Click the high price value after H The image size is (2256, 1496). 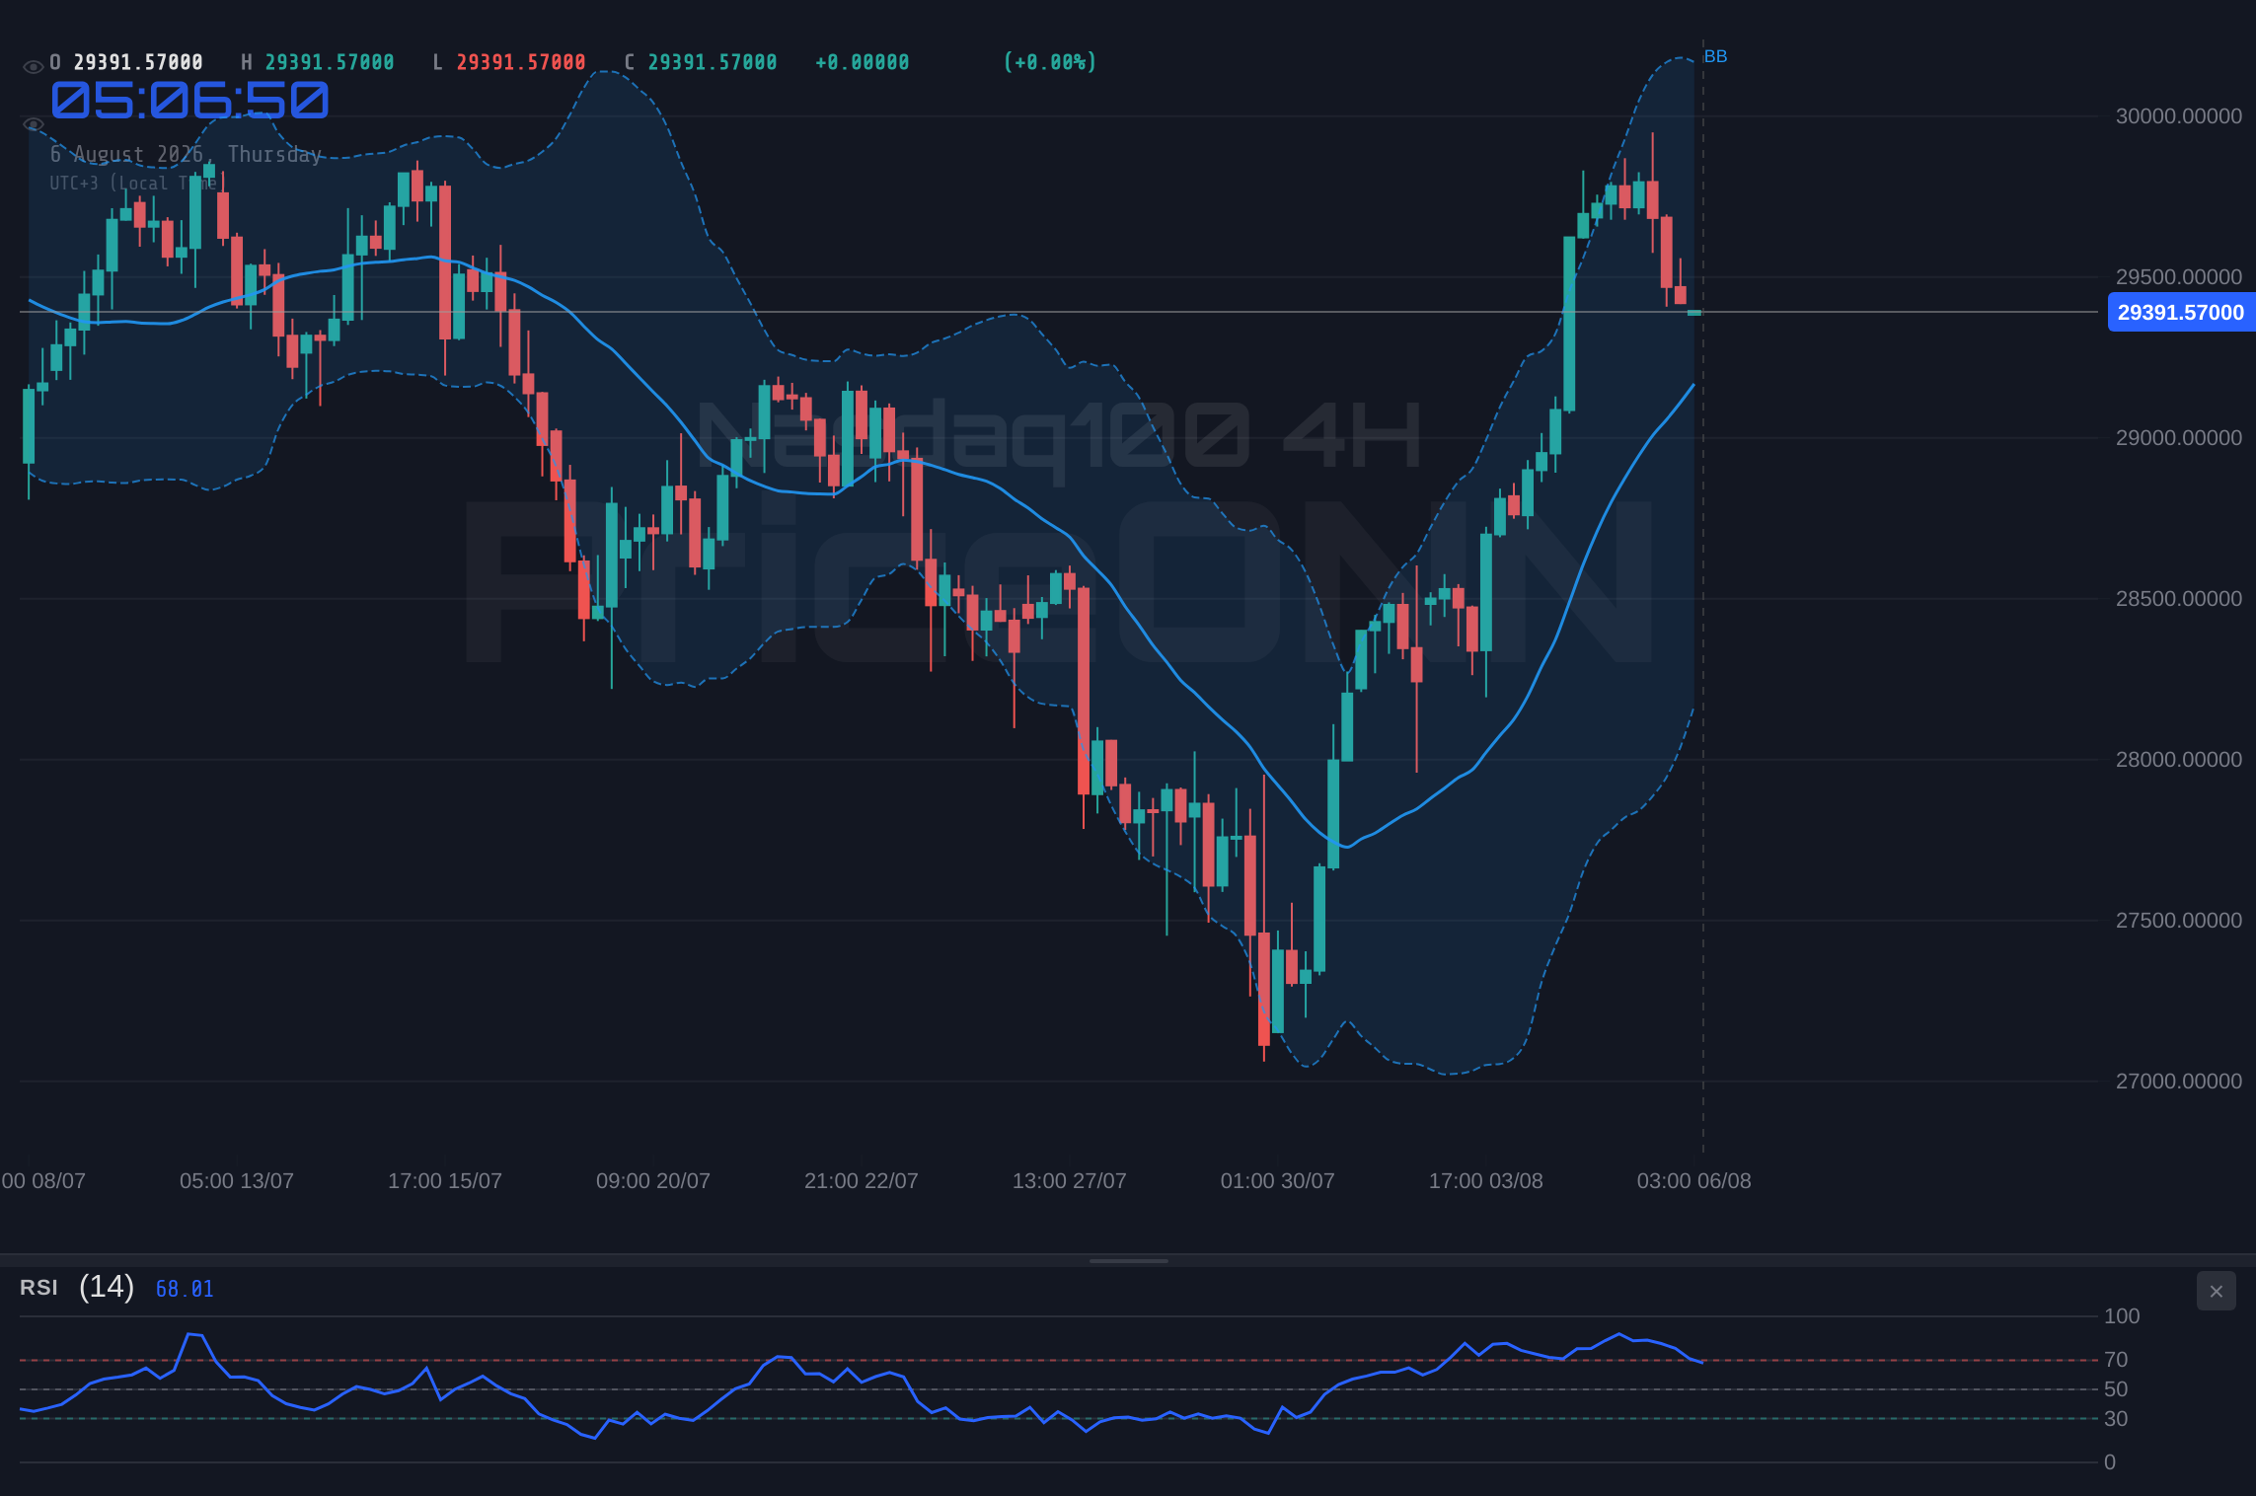coord(330,62)
